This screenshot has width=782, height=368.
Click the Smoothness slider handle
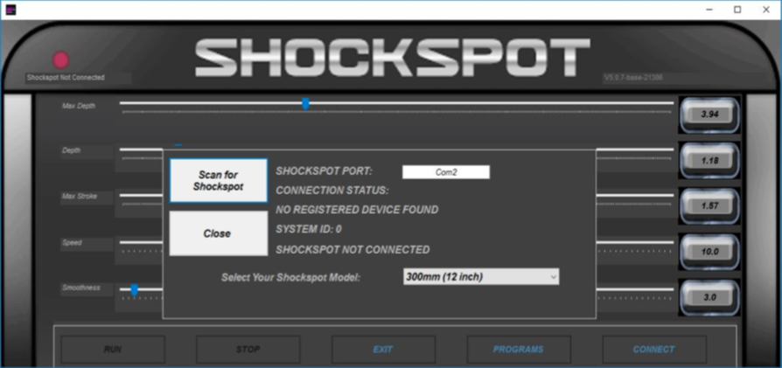click(x=135, y=289)
